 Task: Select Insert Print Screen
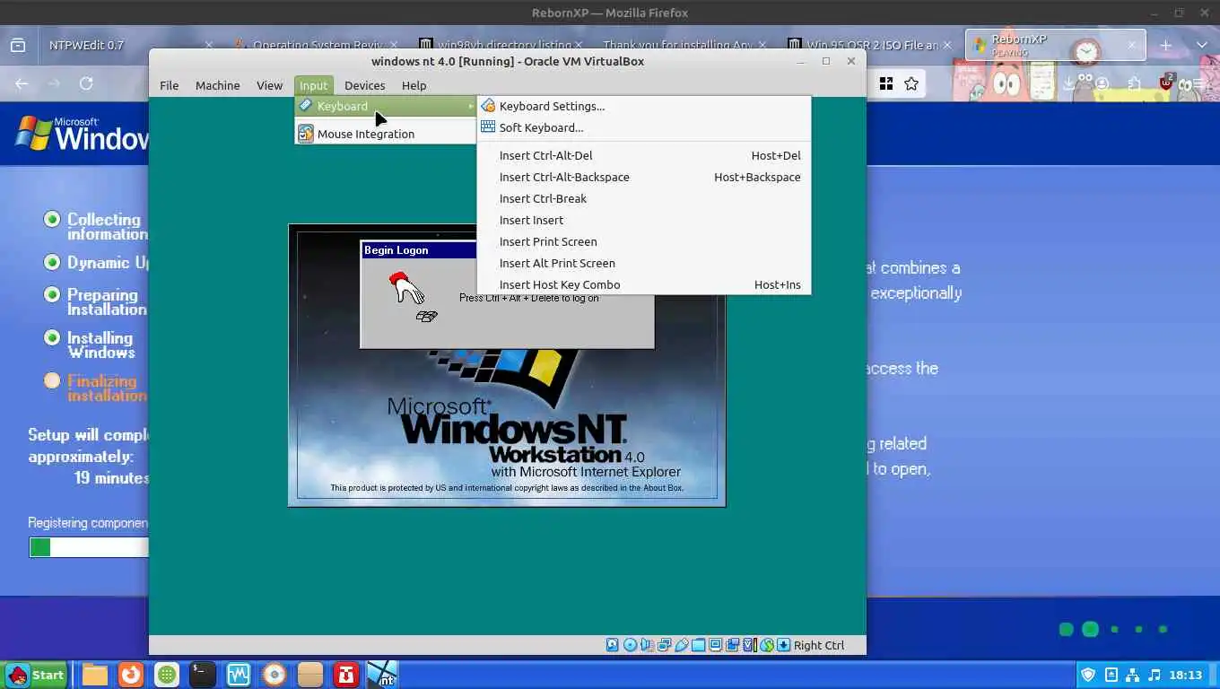click(644, 241)
